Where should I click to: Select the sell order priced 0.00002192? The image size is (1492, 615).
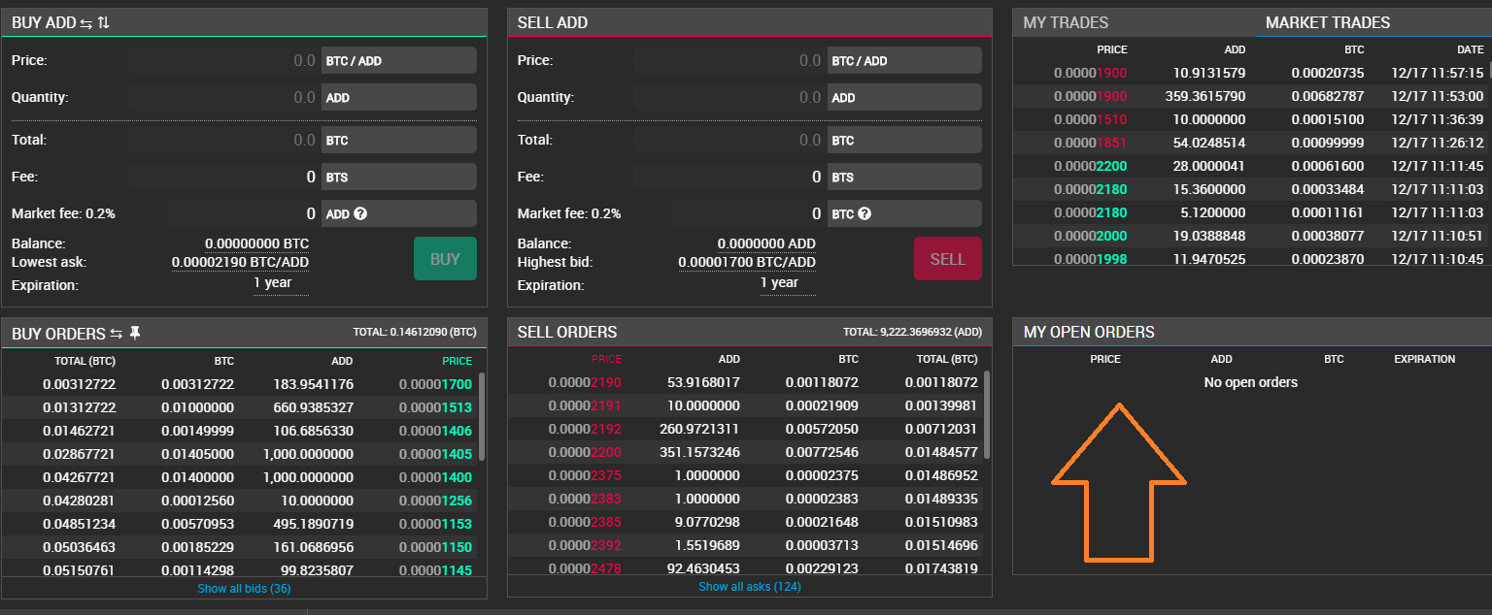[x=746, y=429]
